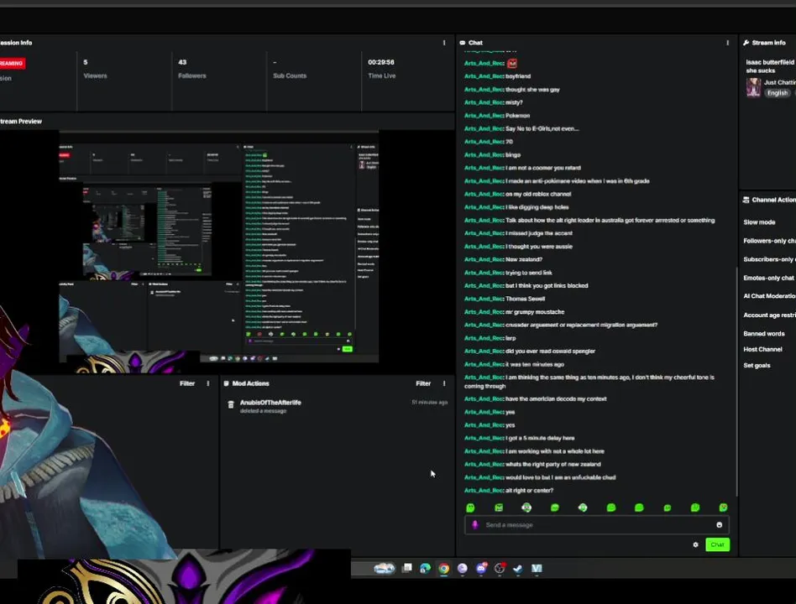Open Microsoft Edge from the taskbar
This screenshot has height=604, width=796.
426,569
